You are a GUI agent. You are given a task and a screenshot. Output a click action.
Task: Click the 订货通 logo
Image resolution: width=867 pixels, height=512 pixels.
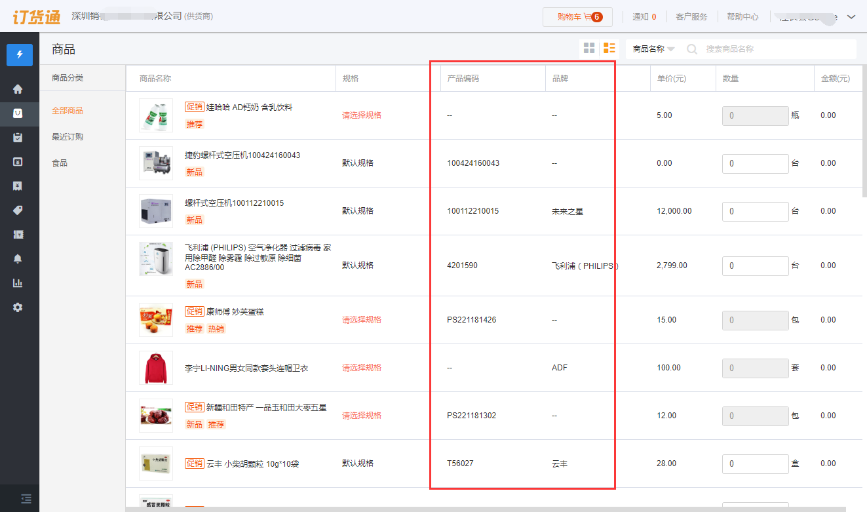click(37, 16)
